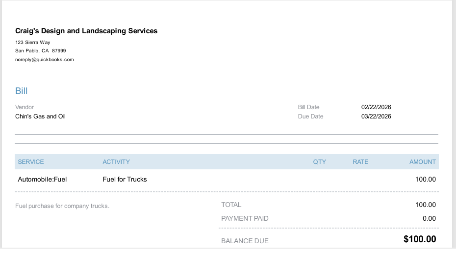Viewport: 456px width, 253px height.
Task: Click the RATE column header
Action: tap(360, 162)
